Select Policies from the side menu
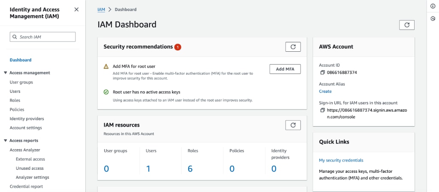439x192 pixels. [17, 109]
